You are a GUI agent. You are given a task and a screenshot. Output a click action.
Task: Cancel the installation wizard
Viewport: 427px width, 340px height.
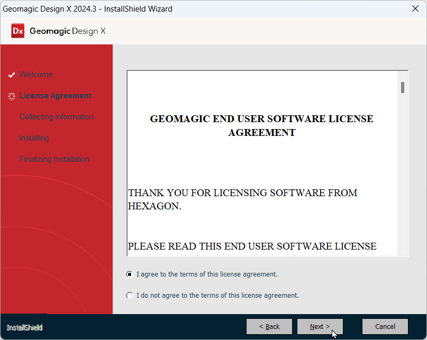pyautogui.click(x=385, y=326)
